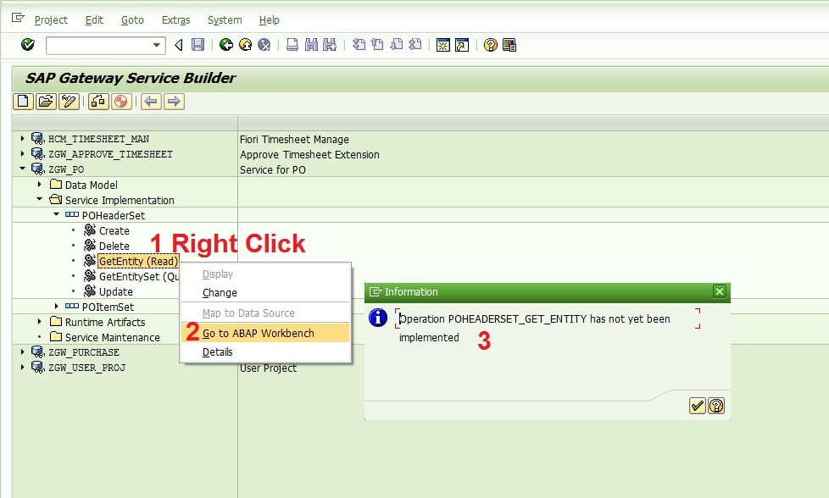Select the Create operation under POHeaderSet
The height and width of the screenshot is (498, 829).
(x=114, y=230)
